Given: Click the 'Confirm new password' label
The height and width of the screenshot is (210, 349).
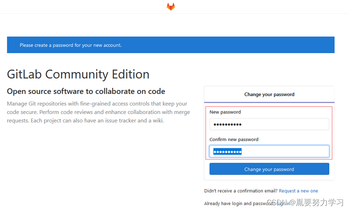Looking at the screenshot, I should tap(234, 139).
